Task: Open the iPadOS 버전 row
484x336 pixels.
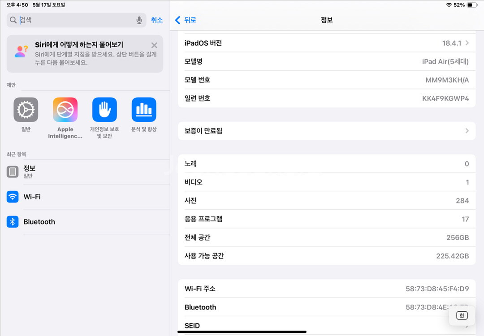Action: (x=327, y=43)
